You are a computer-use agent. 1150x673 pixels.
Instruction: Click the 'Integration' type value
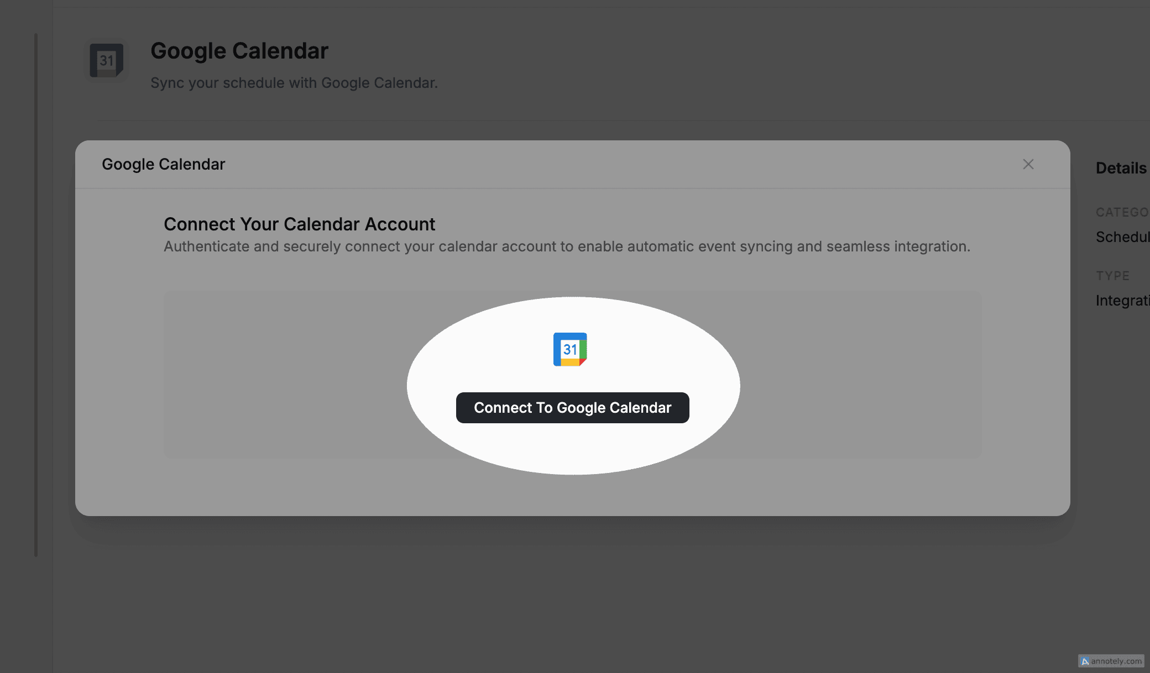pos(1122,300)
